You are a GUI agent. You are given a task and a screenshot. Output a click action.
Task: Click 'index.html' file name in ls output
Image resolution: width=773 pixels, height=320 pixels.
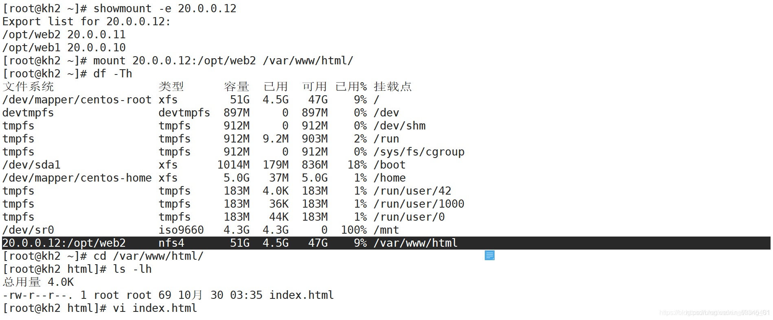(302, 295)
